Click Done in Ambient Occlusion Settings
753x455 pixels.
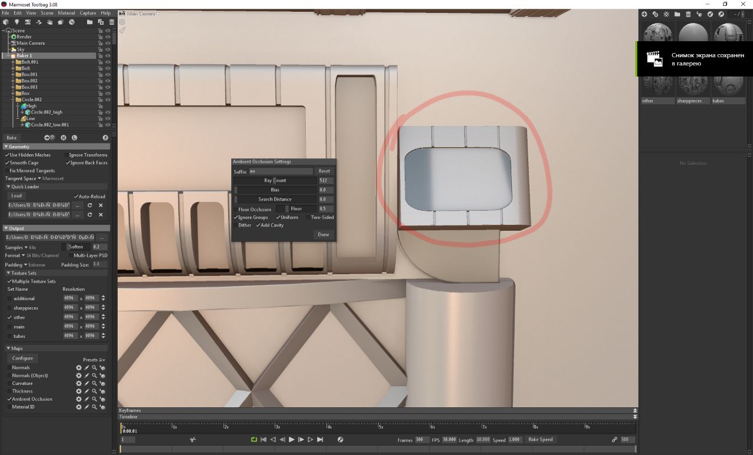pos(324,234)
